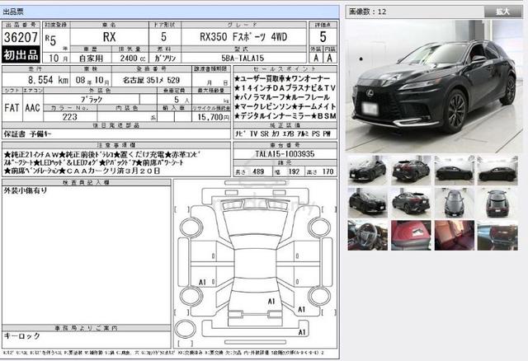Click the width value 192
The image size is (528, 361).
pos(294,171)
